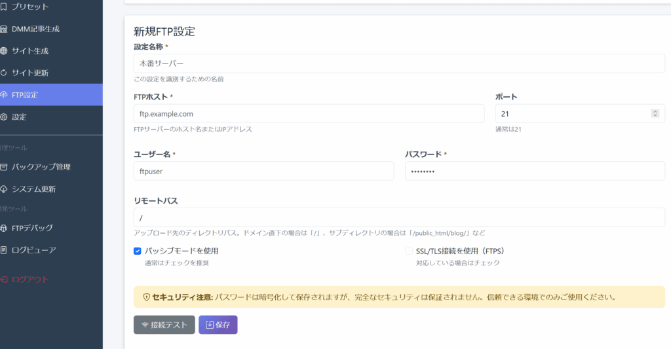
Task: Uncheck パッシブモードを使用 checkbox
Action: click(x=138, y=251)
